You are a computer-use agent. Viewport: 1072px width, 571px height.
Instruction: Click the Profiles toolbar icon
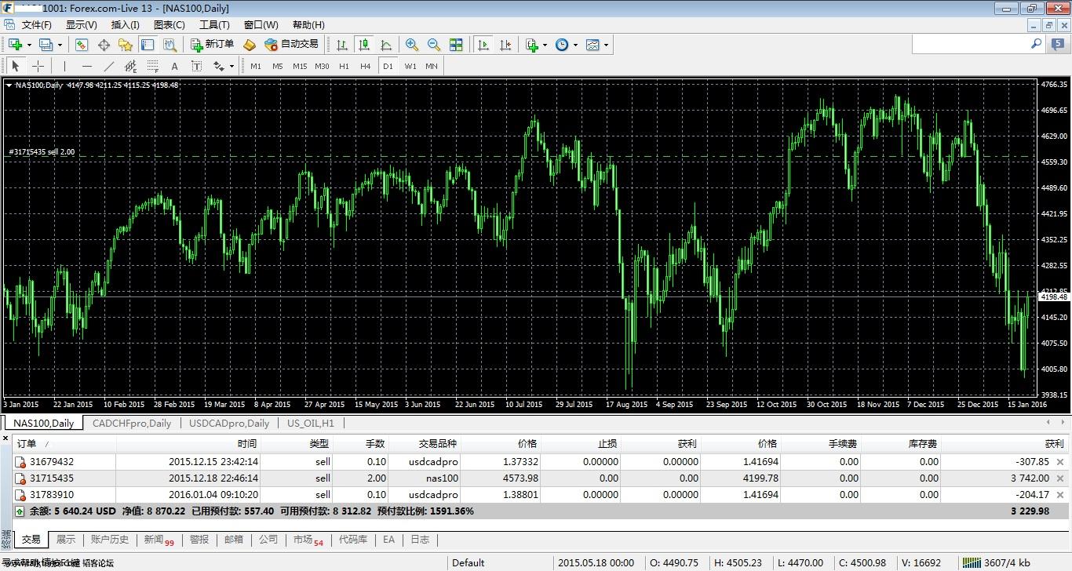46,45
